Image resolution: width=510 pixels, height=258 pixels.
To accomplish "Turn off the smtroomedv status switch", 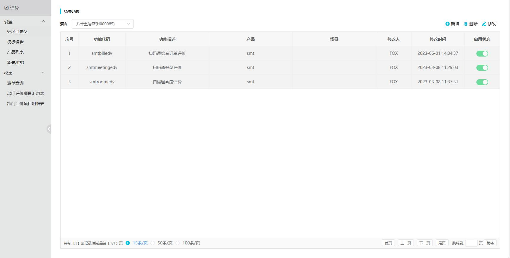I will pyautogui.click(x=482, y=82).
